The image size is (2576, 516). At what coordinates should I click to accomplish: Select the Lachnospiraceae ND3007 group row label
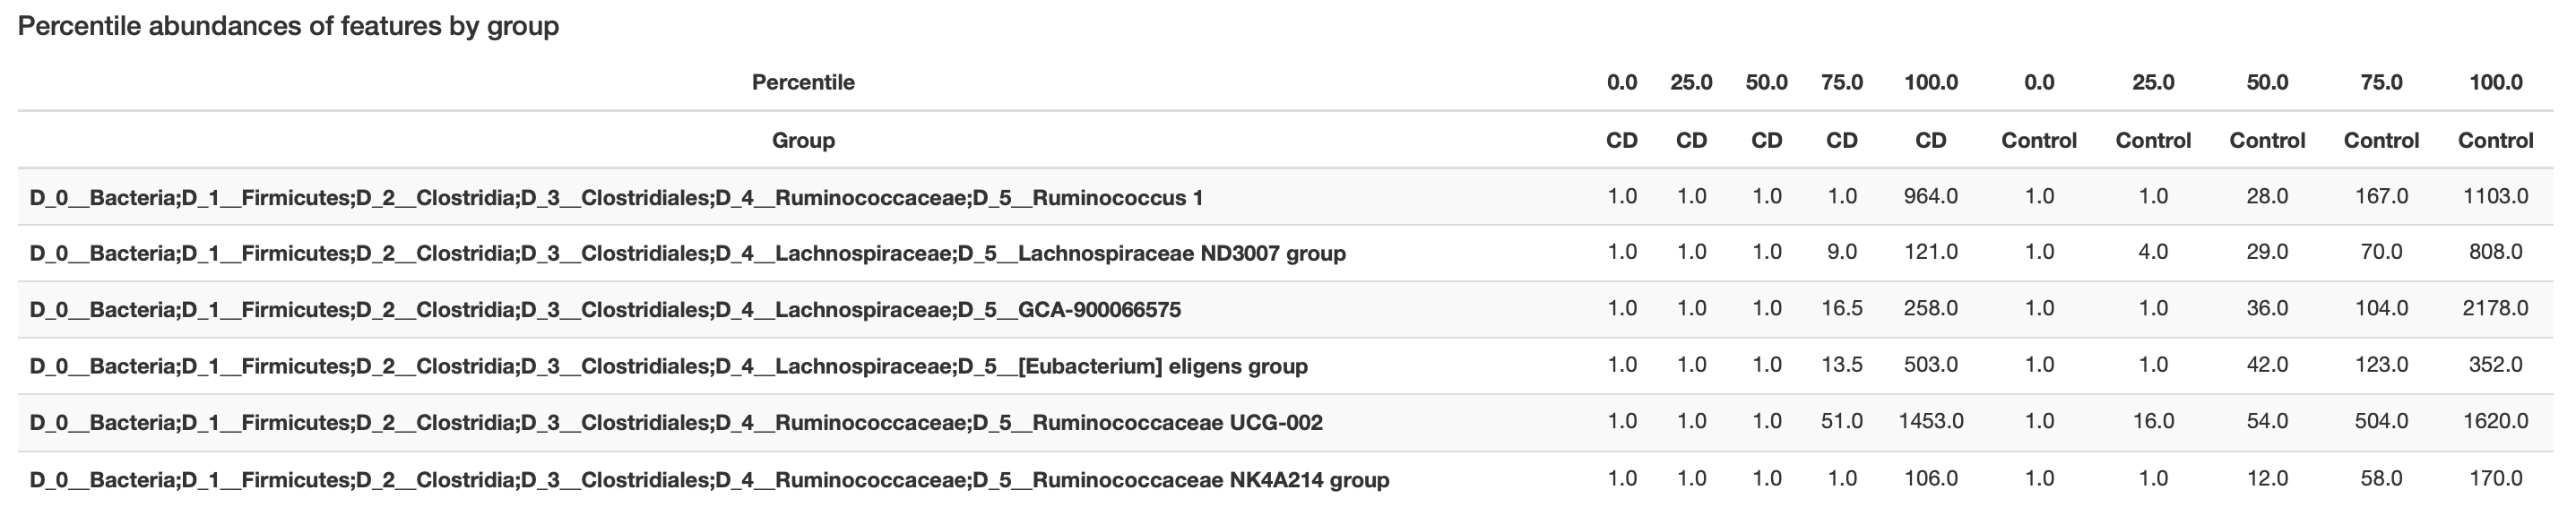pyautogui.click(x=687, y=254)
